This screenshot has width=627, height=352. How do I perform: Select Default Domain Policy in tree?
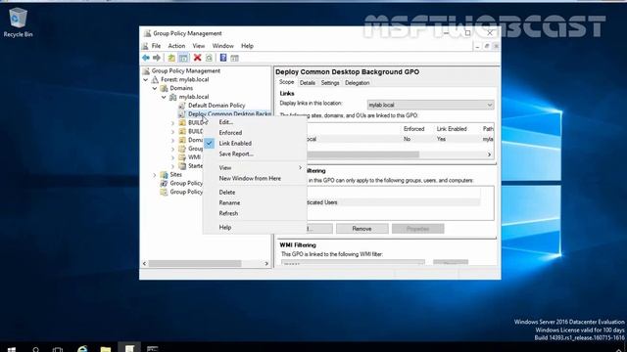[217, 106]
